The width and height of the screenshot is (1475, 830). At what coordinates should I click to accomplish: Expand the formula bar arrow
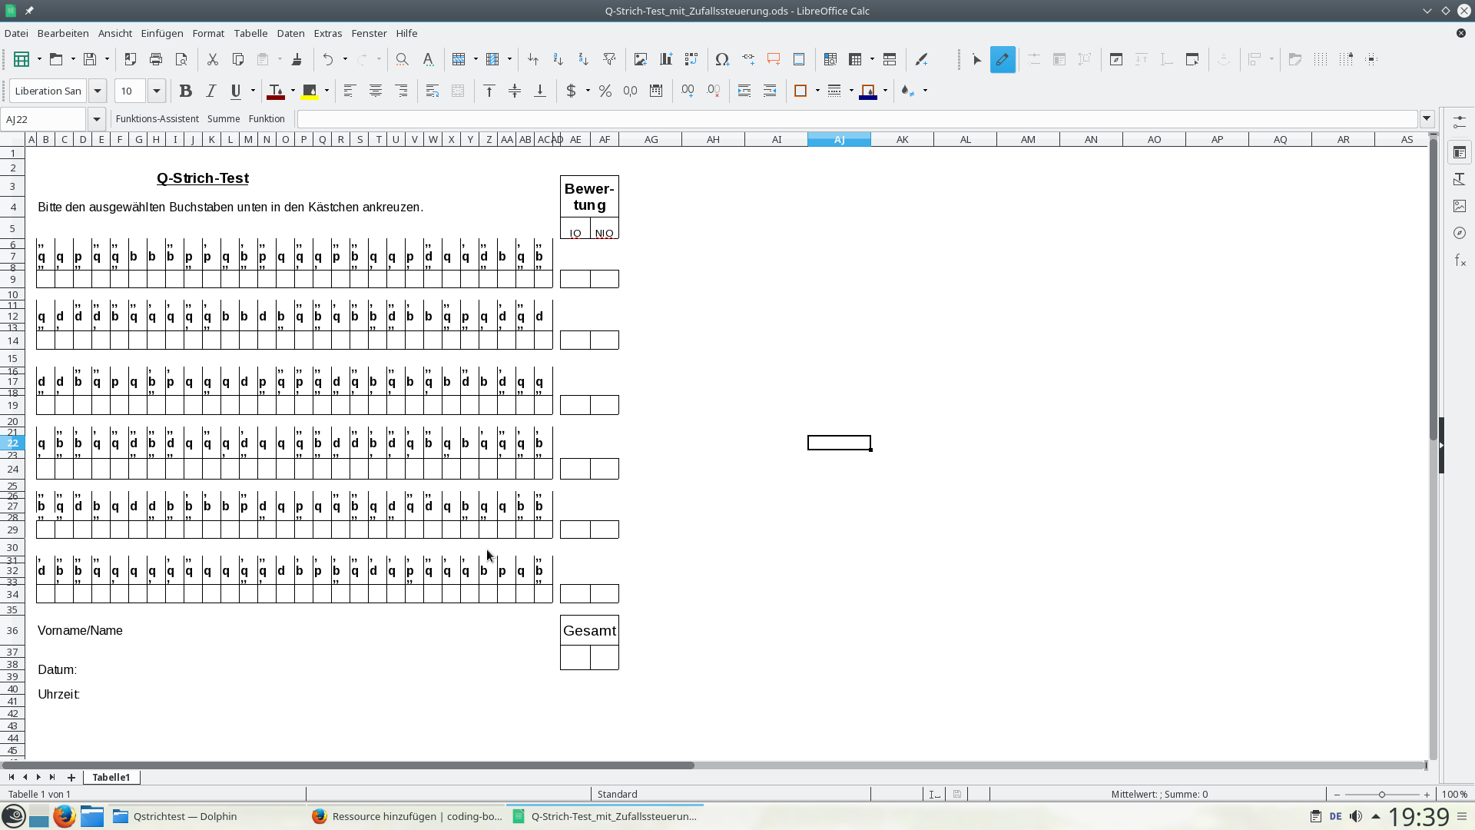tap(1427, 119)
